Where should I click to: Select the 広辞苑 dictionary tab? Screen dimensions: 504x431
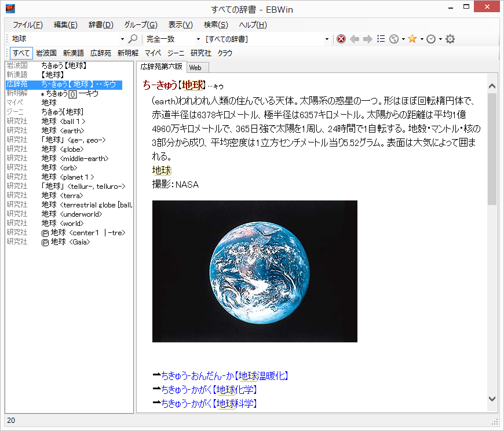pyautogui.click(x=100, y=53)
